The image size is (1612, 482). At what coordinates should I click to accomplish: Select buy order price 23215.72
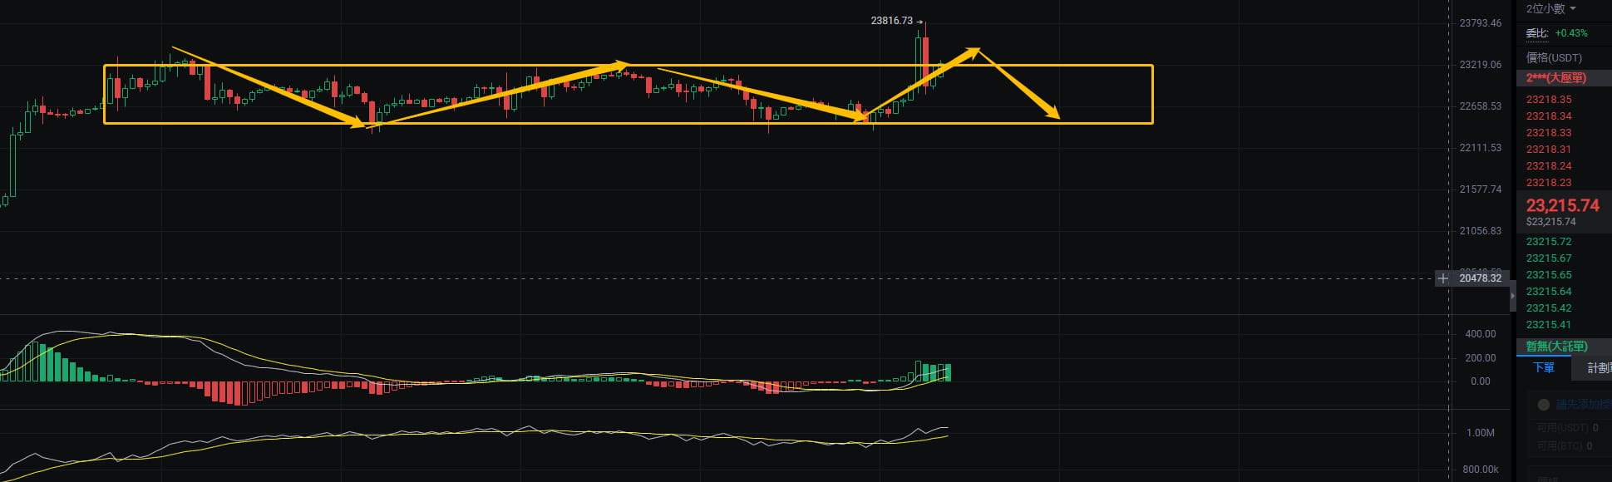[1549, 242]
